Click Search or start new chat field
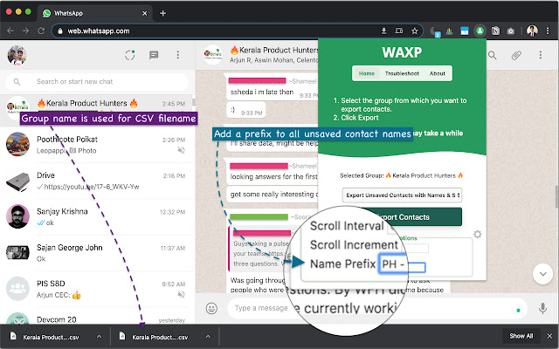The image size is (559, 349). 97,81
